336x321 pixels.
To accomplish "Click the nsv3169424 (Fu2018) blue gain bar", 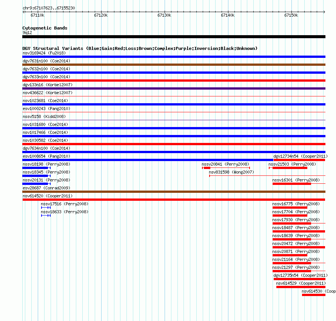I will [174, 57].
